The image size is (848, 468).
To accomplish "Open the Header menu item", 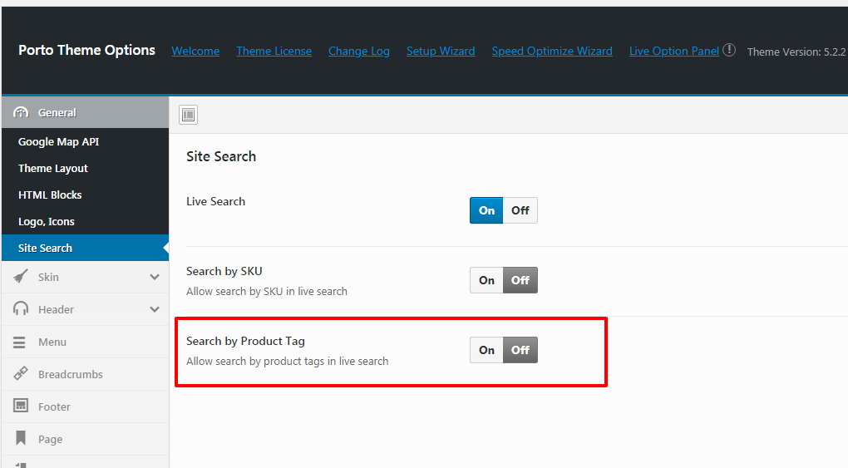I will [86, 309].
